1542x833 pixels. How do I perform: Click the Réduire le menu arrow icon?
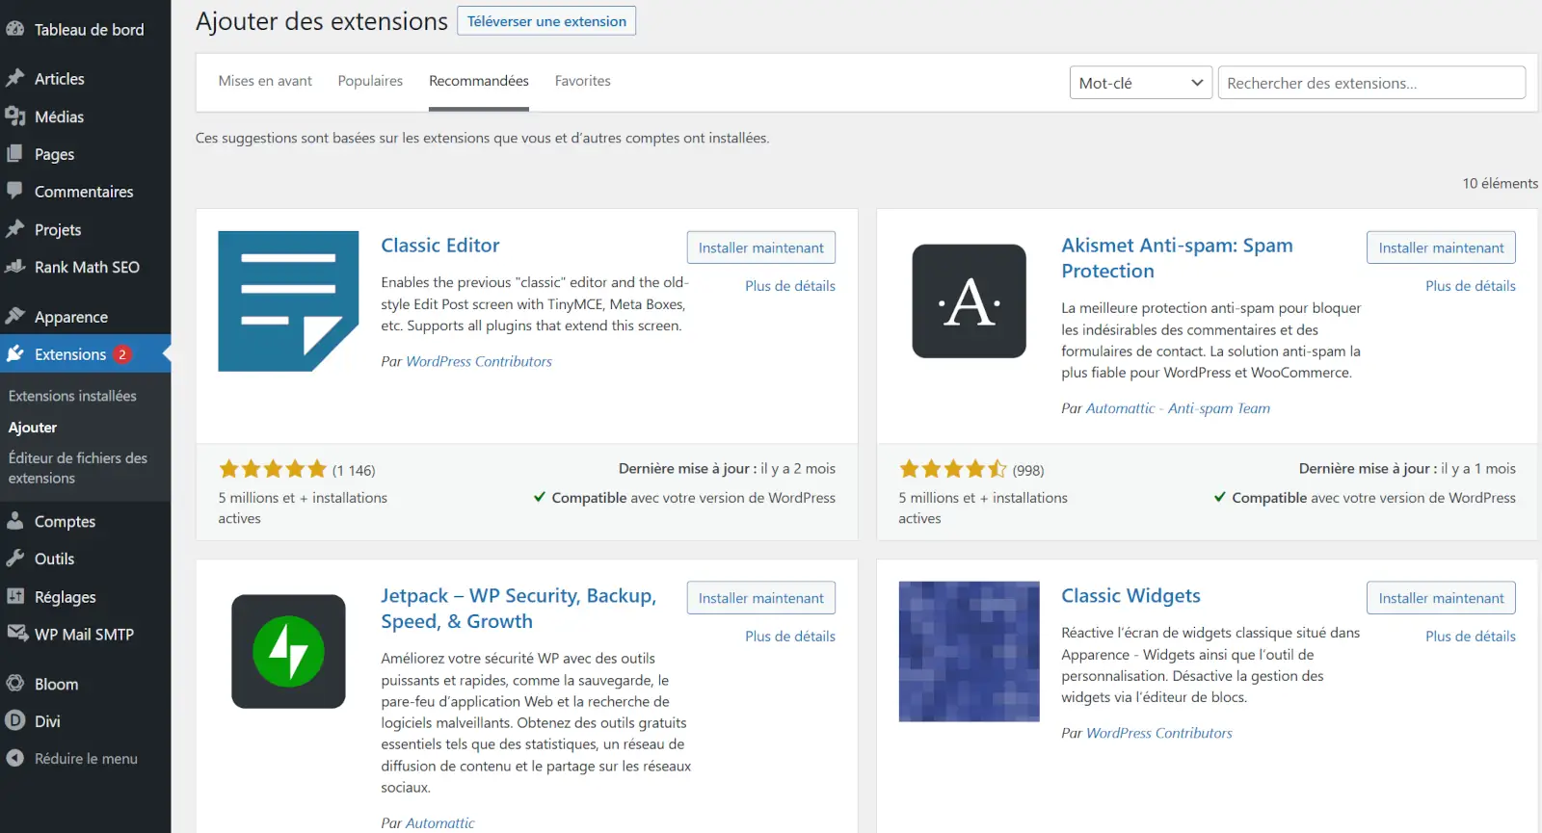coord(15,758)
